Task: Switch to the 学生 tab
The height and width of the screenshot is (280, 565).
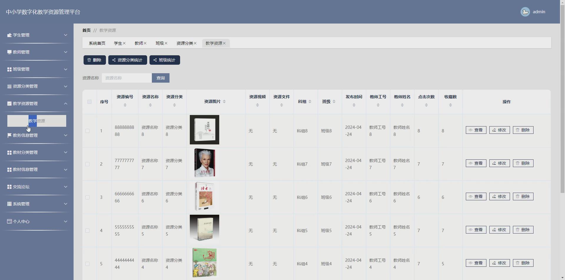Action: click(x=118, y=43)
